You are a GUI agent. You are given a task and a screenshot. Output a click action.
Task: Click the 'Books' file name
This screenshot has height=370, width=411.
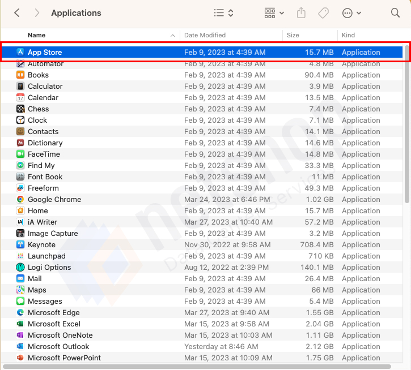(39, 75)
